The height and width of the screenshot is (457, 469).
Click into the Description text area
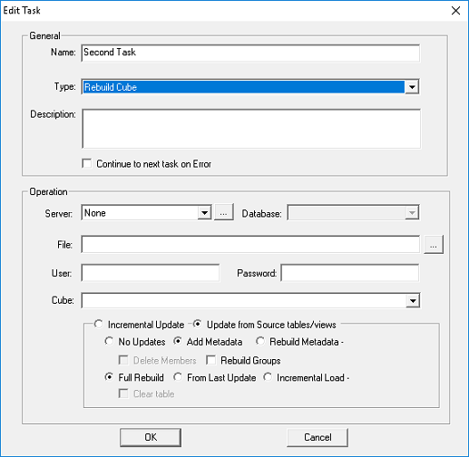coord(251,129)
